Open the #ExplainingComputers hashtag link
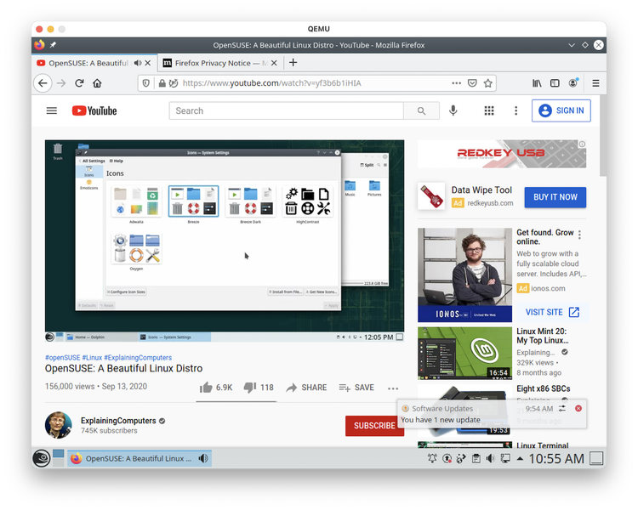Viewport: 638px width, 510px height. point(138,358)
